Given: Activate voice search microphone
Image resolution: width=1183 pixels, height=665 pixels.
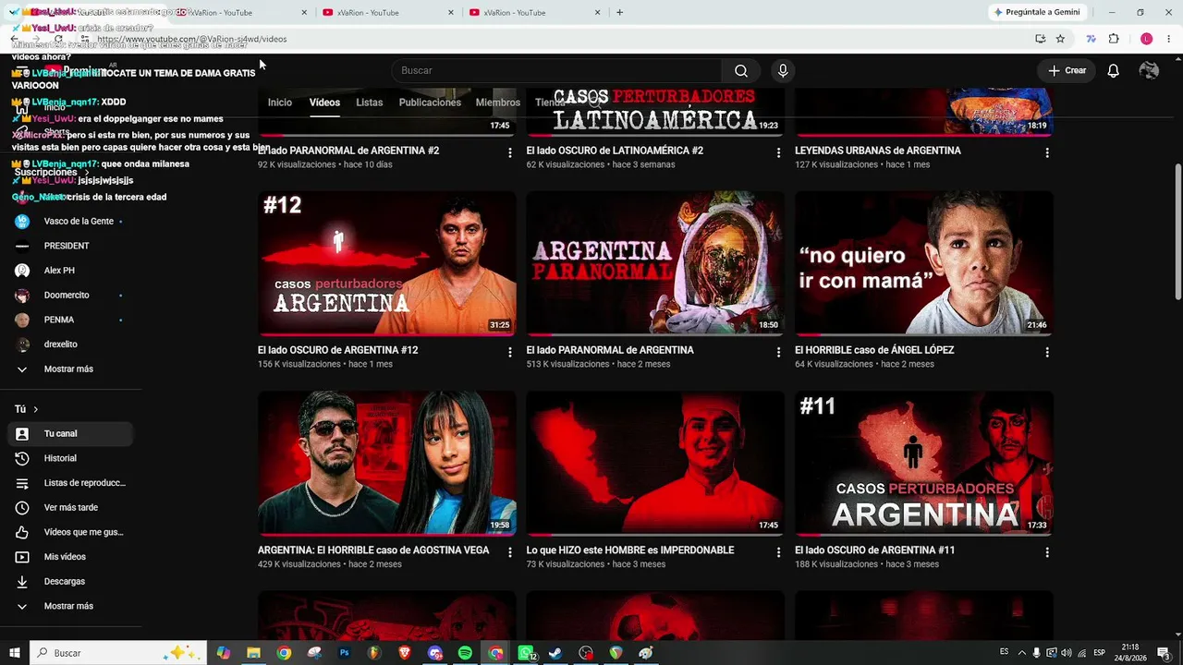Looking at the screenshot, I should pos(783,71).
